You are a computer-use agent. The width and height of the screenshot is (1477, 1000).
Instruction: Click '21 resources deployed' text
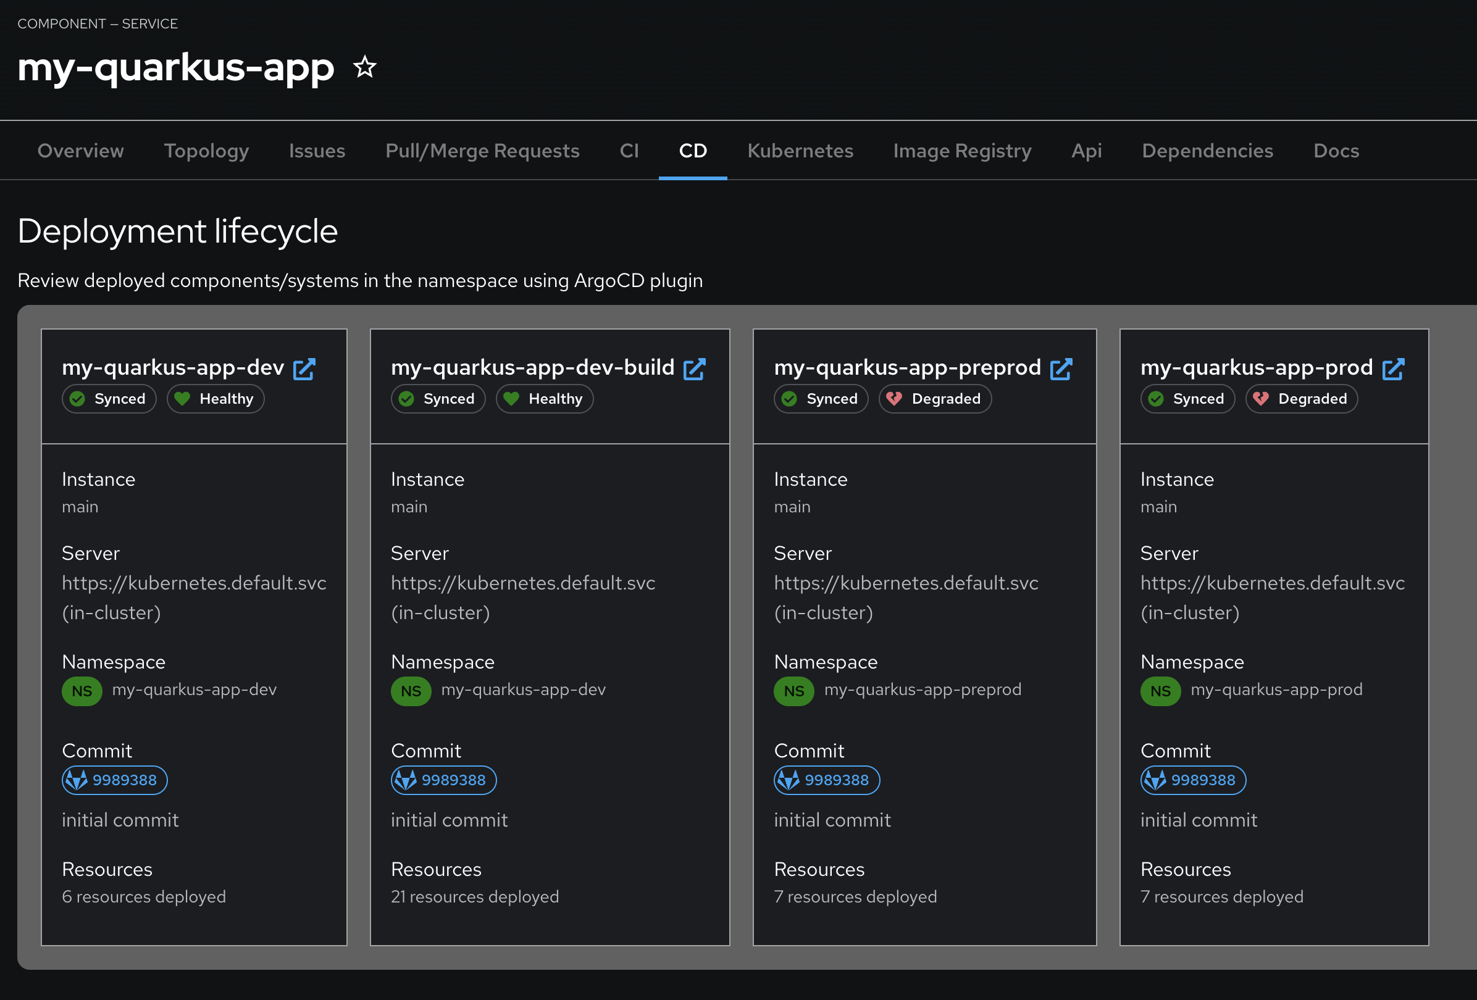475,897
